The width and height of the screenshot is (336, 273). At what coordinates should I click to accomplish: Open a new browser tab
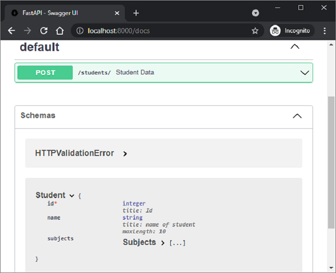136,13
